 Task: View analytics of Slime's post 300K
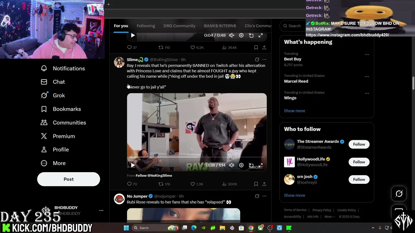230,184
